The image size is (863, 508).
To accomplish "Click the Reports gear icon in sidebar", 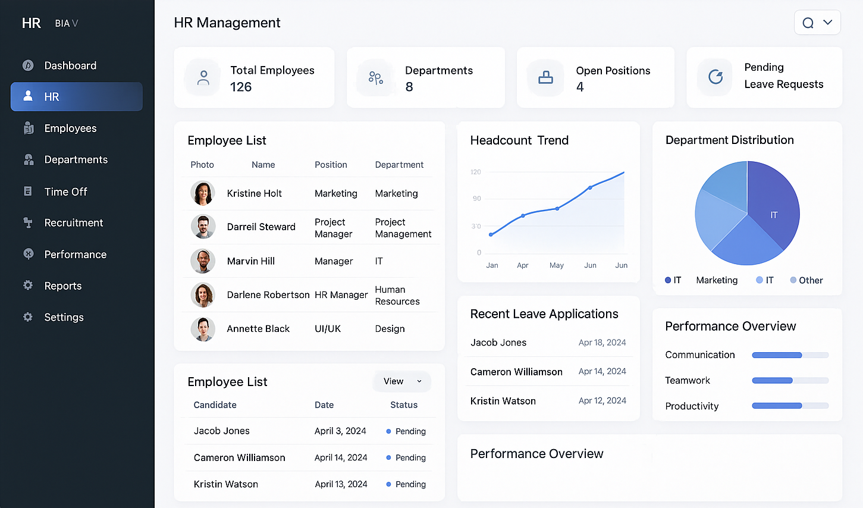I will [28, 286].
